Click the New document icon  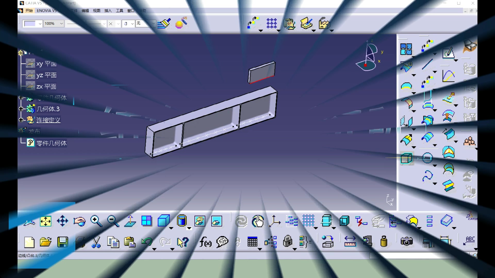[29, 242]
